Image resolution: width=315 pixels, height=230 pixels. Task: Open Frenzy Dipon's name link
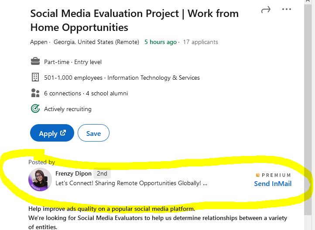click(73, 173)
